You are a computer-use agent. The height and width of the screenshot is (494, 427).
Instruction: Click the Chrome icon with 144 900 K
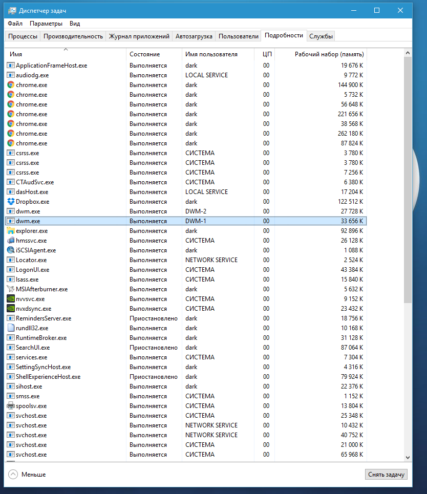[11, 85]
